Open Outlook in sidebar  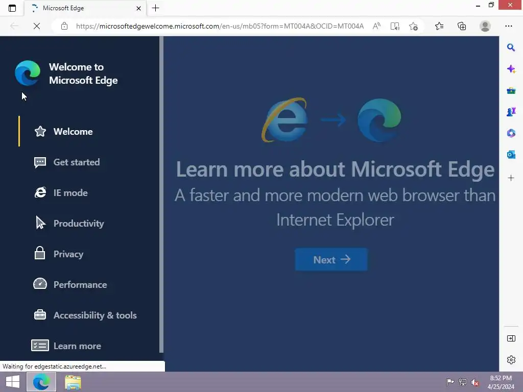tap(511, 155)
